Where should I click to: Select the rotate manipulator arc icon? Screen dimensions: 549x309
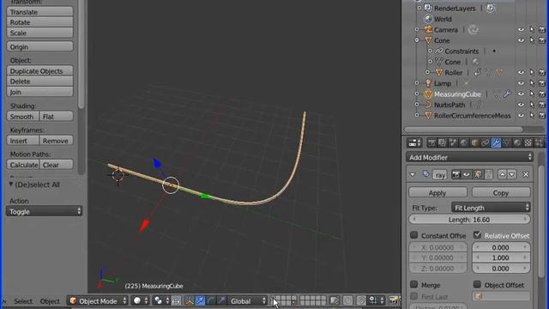pyautogui.click(x=211, y=301)
